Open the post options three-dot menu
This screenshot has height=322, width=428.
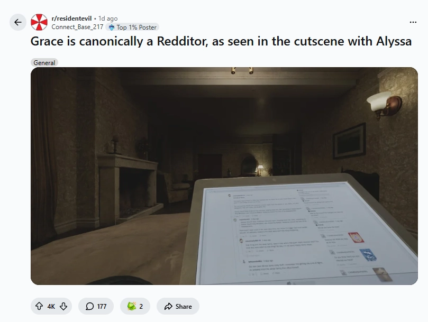413,22
